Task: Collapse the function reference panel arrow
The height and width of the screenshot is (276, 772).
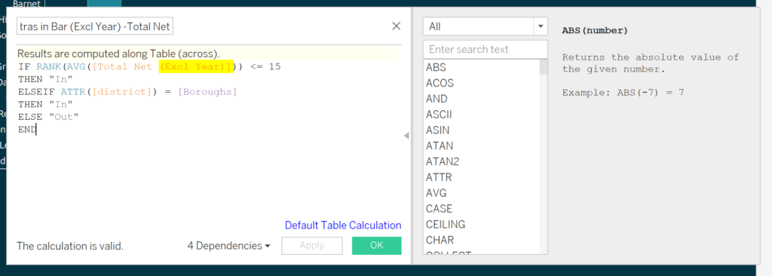Action: pyautogui.click(x=406, y=136)
